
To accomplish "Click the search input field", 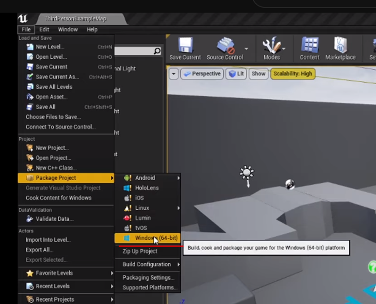I will tap(138, 51).
